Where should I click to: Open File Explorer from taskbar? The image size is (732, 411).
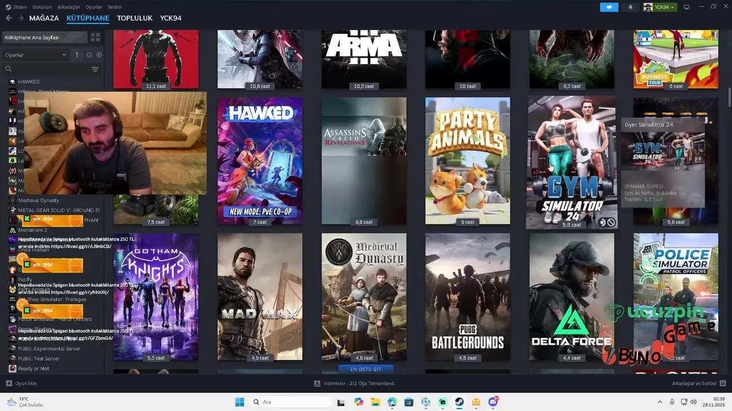(x=375, y=402)
